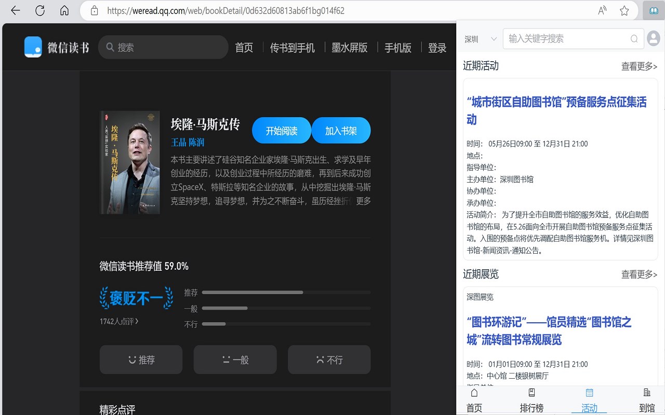
Task: Rate the book 推荐
Action: point(141,359)
